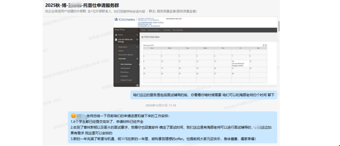Viewport: 340px width, 146px height.
Task: Select Visit Interview in the sidebar
Action: [x=126, y=64]
